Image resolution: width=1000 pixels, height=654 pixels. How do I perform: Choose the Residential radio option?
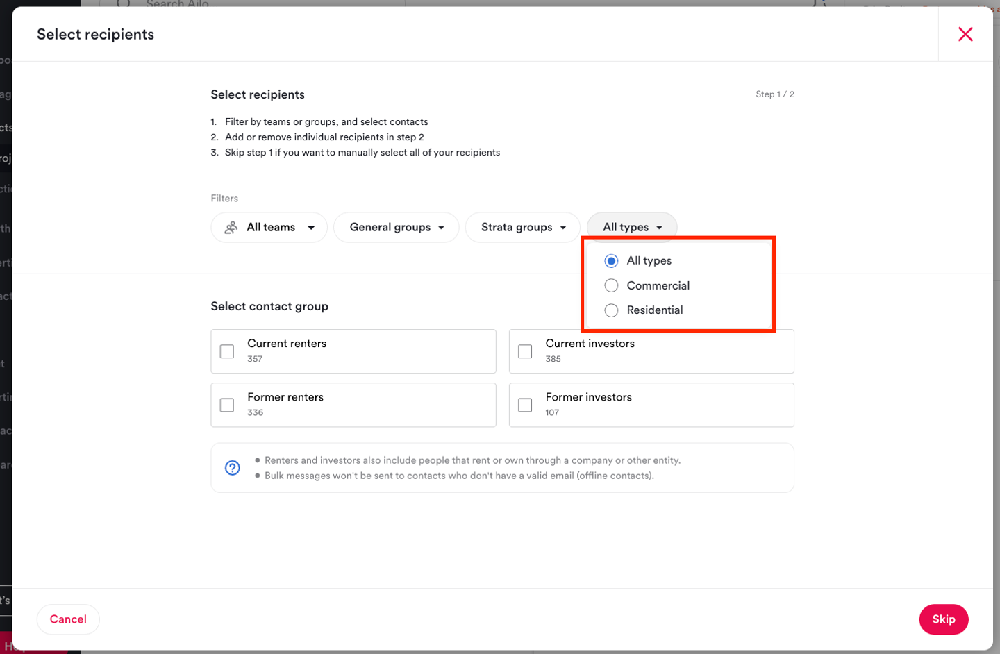pos(611,310)
